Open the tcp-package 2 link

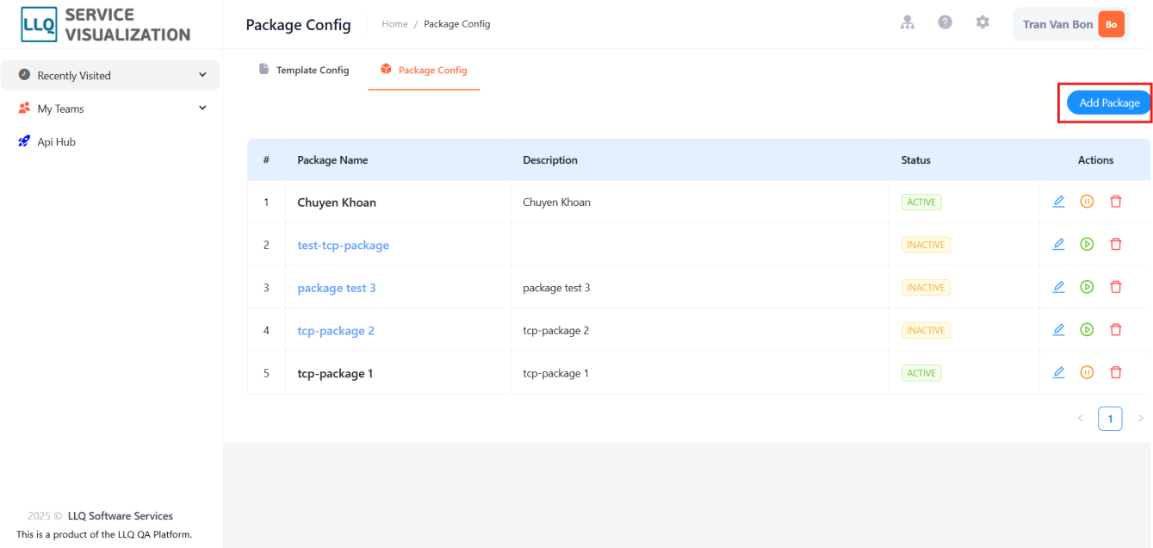(336, 331)
